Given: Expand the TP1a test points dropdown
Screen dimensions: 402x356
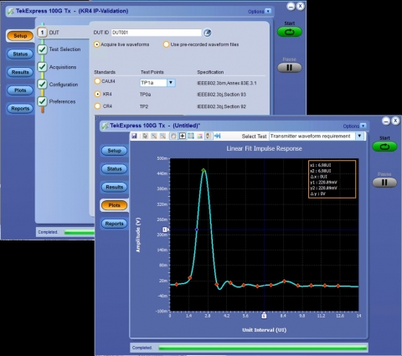Looking at the screenshot, I should 171,83.
